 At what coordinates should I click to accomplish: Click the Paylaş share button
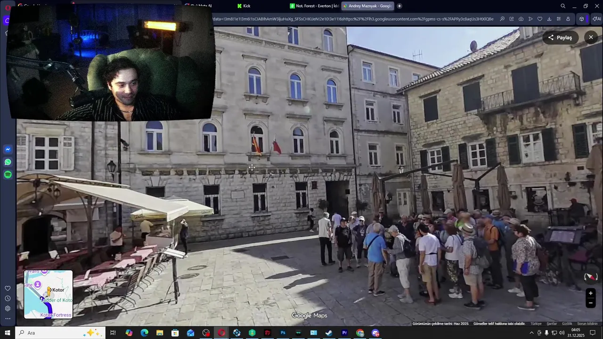coord(560,38)
